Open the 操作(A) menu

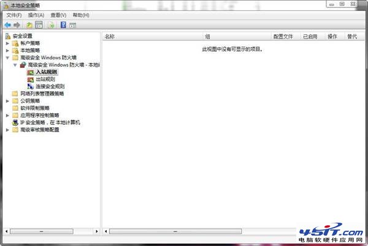(36, 15)
